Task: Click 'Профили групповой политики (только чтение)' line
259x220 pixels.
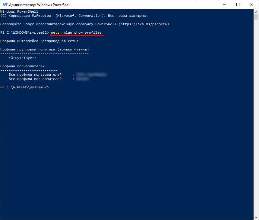Action: click(45, 49)
